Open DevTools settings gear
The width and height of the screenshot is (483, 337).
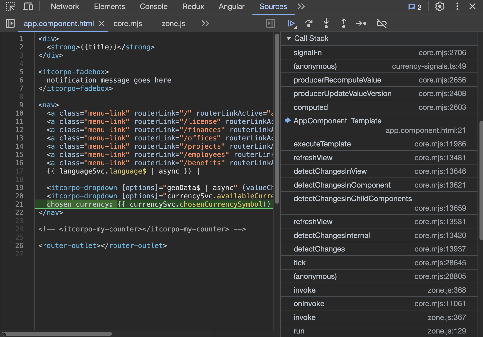pos(440,7)
